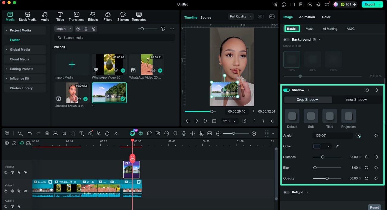Hide the Video 1 track
Screen dimensions: 387x210
pos(25,191)
